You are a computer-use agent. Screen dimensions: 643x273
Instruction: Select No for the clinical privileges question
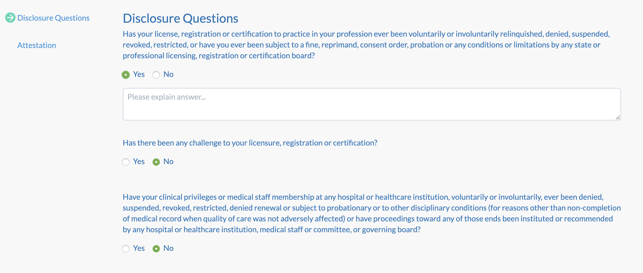coord(156,248)
